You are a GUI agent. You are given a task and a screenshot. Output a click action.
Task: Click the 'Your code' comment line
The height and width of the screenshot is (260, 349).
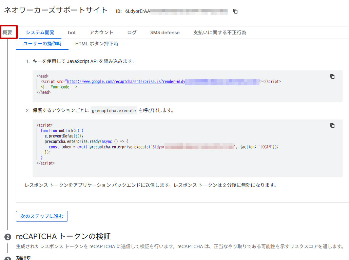[59, 87]
